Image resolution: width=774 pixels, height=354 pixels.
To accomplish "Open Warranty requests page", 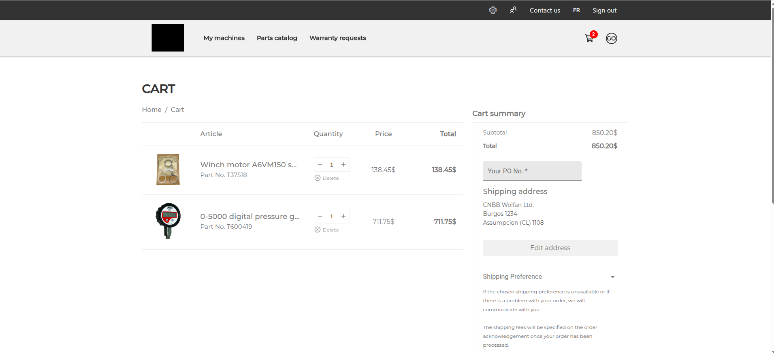I will tap(338, 38).
